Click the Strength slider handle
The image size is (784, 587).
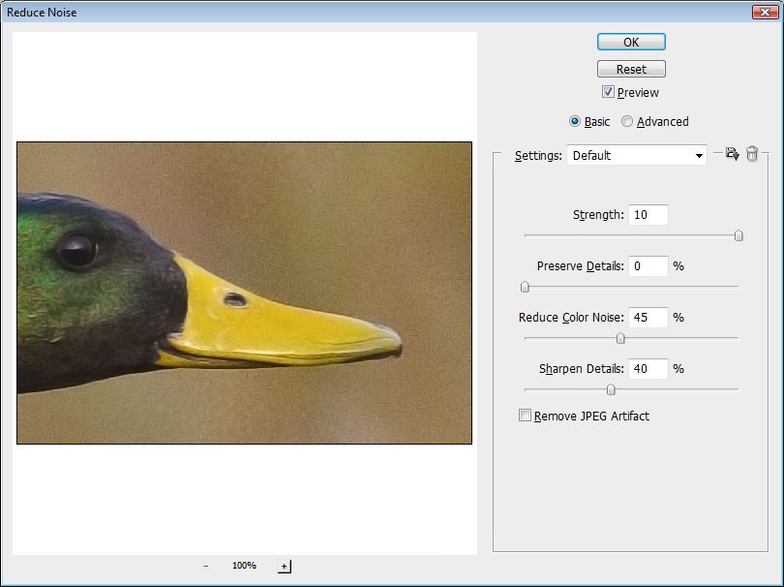point(739,235)
